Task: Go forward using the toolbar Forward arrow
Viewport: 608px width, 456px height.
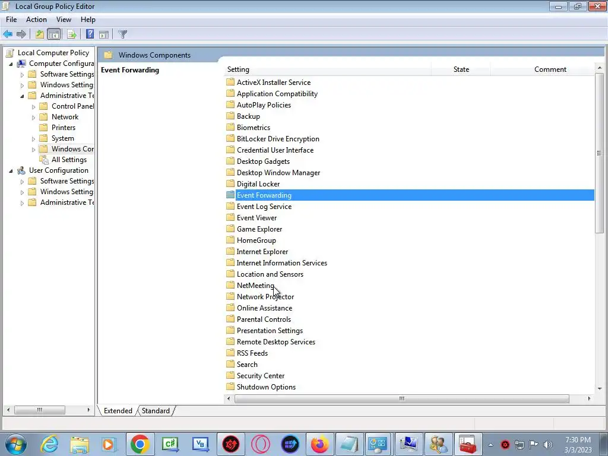Action: pos(21,34)
